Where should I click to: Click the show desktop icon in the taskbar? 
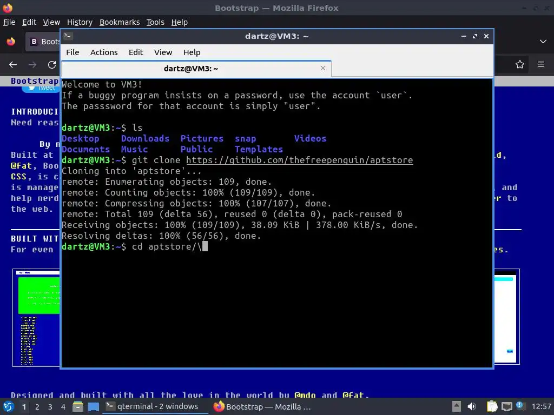(x=93, y=406)
